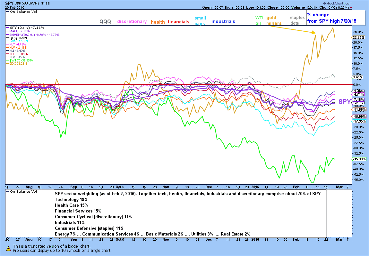Click the gold miners annotation label
The width and height of the screenshot is (369, 256).
pos(274,20)
